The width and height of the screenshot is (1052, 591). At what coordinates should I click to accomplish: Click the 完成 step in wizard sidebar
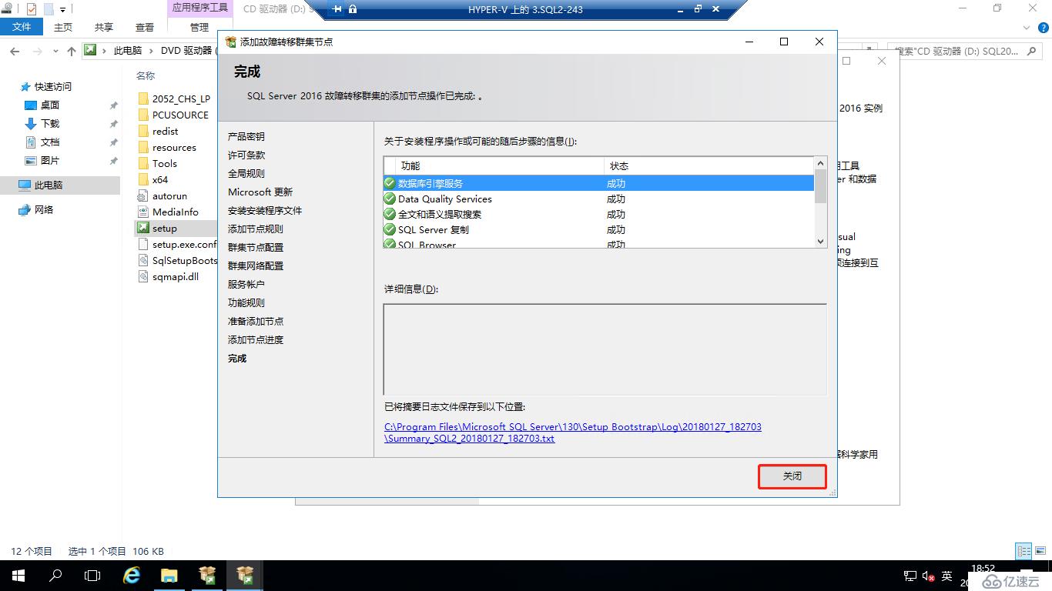pyautogui.click(x=237, y=359)
